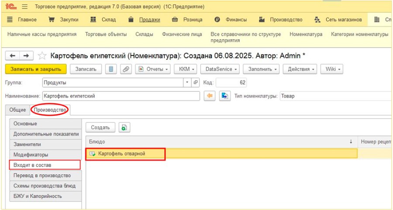The image size is (393, 210).
Task: Select БЖУ и Калорийность side section
Action: tap(45, 196)
